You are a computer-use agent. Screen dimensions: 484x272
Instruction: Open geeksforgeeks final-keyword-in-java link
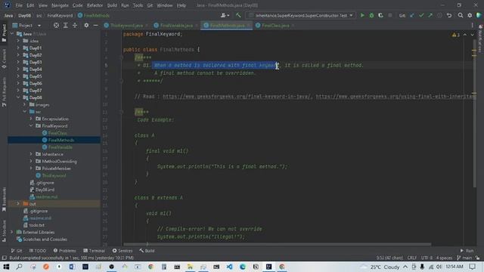[x=237, y=97]
